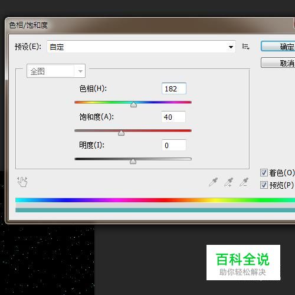
Task: Toggle the 着色(O) colorize checkbox
Action: click(264, 173)
